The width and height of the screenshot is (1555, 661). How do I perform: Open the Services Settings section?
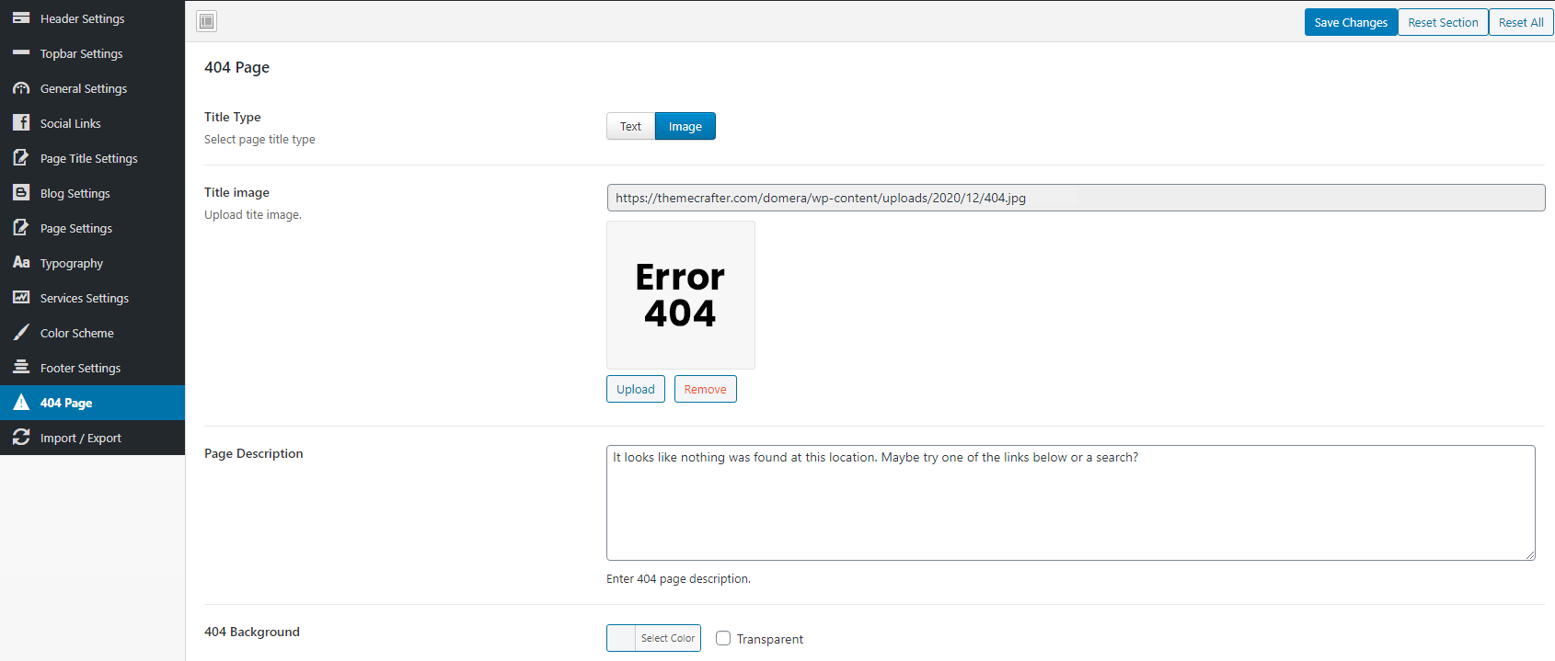[x=84, y=298]
